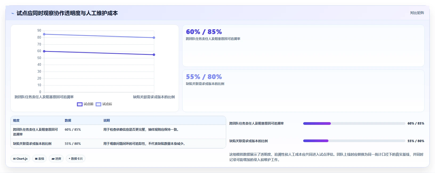
Task: Click the title 试点应同时观察协作透明度与人工维护成本
Action: (x=67, y=13)
